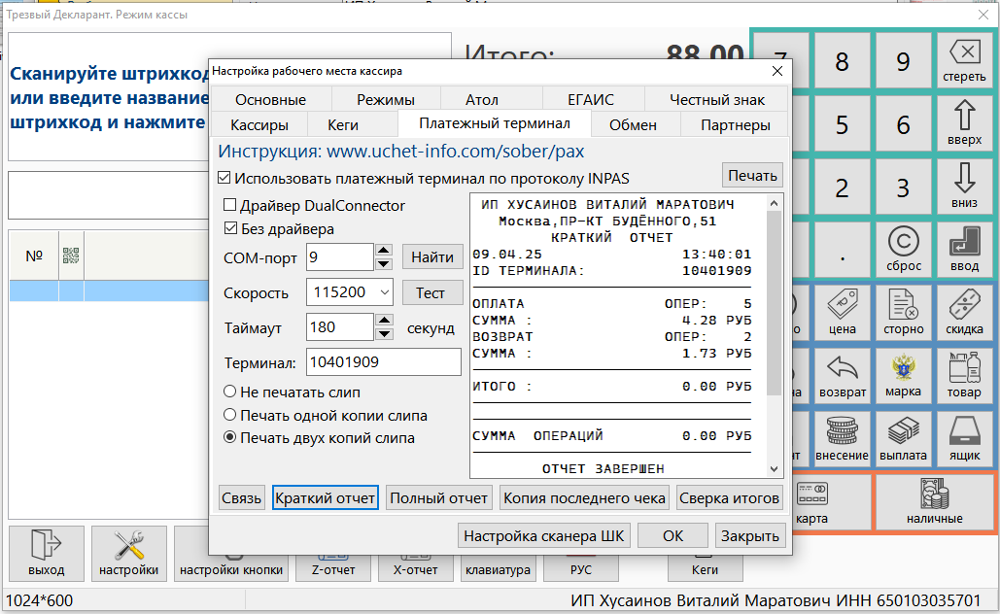The height and width of the screenshot is (614, 1000).
Task: Uncheck the 'Без драйвера' checkbox
Action: pyautogui.click(x=230, y=229)
